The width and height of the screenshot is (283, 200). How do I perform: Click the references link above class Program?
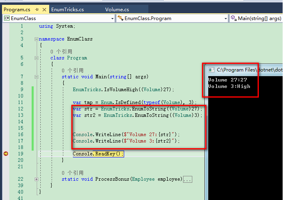[61, 52]
